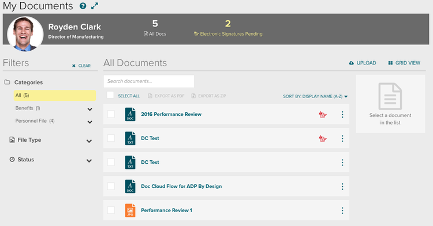This screenshot has height=226, width=433.
Task: Open more options for 2016 Performance Review
Action: (342, 114)
